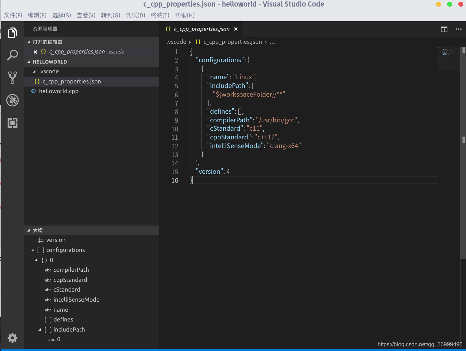
Task: Click .vscode in the breadcrumb path
Action: (x=176, y=42)
